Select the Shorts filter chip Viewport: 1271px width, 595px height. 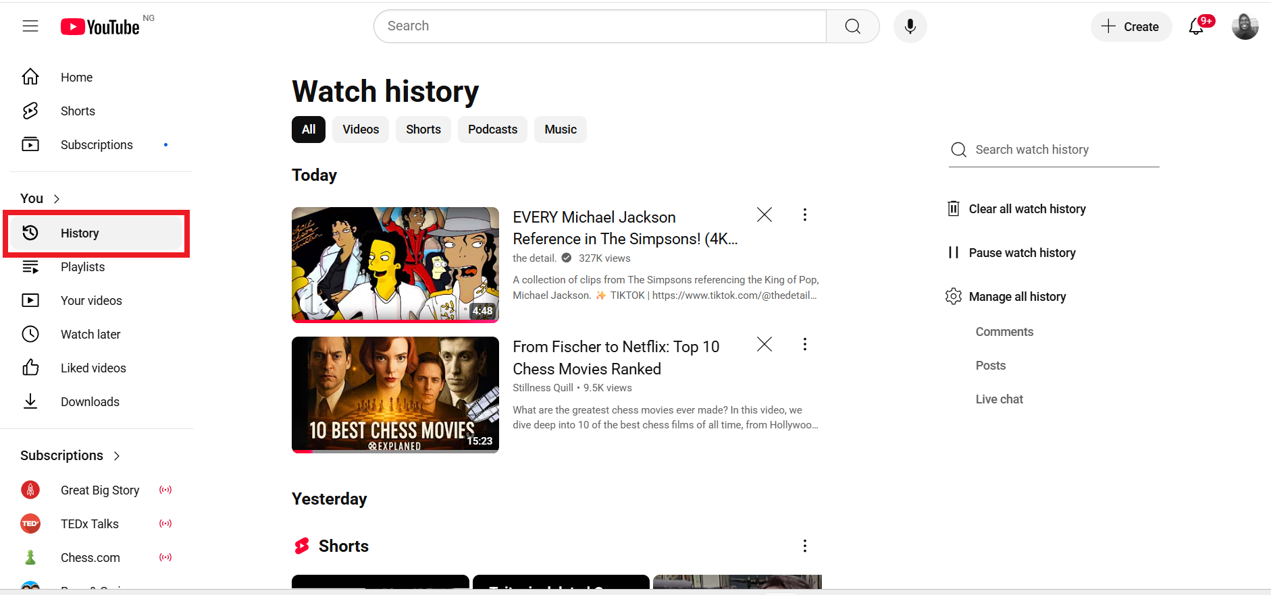[x=423, y=130]
